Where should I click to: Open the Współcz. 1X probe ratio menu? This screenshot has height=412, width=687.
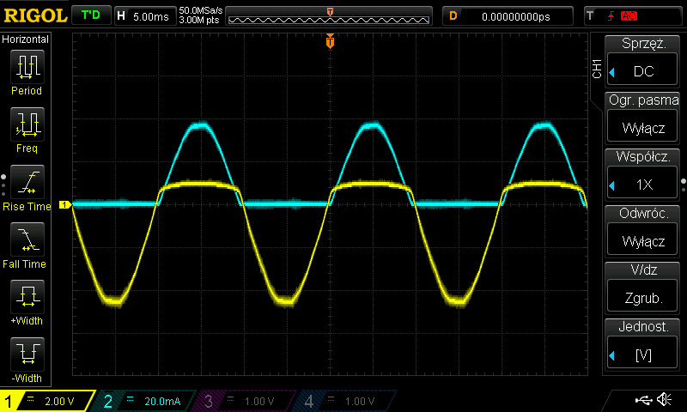pyautogui.click(x=642, y=174)
